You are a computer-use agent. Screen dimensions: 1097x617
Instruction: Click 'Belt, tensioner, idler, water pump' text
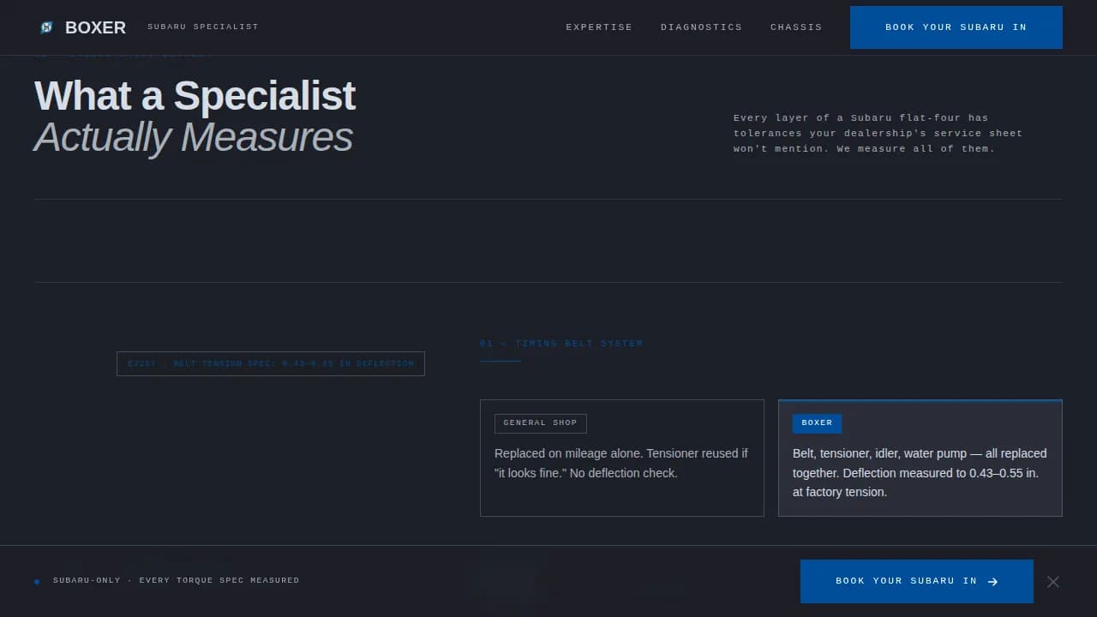[x=920, y=472]
